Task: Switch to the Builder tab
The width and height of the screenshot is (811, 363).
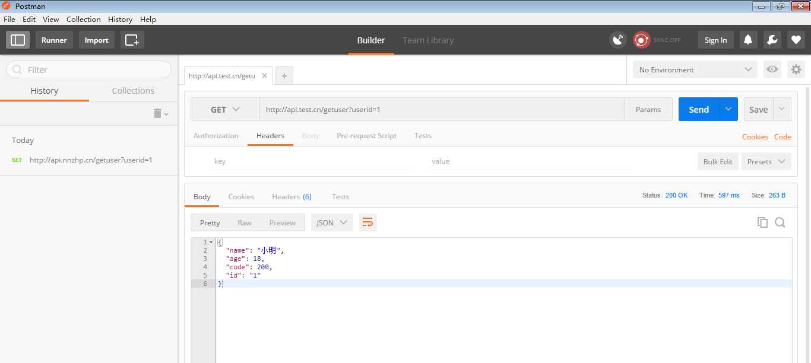Action: point(371,40)
